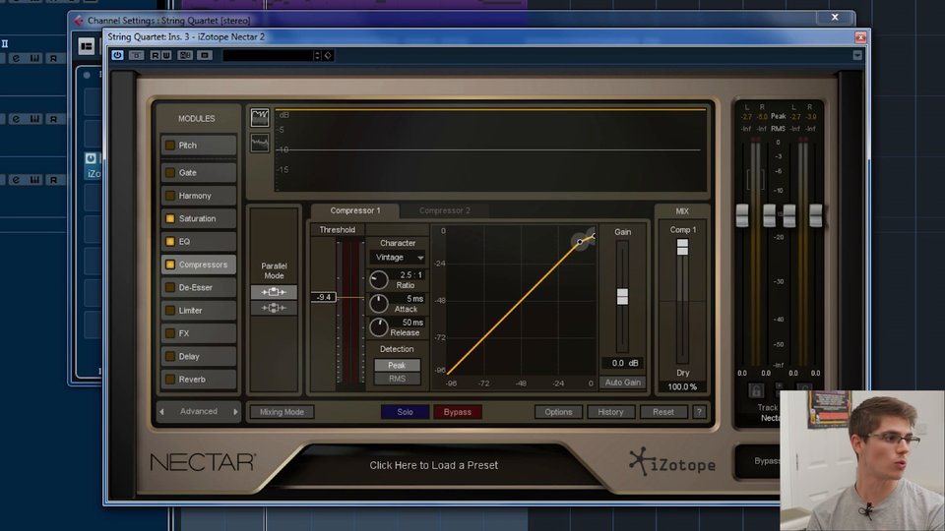
Task: Click the toolbar icon right of the A/B compare button
Action: [205, 55]
